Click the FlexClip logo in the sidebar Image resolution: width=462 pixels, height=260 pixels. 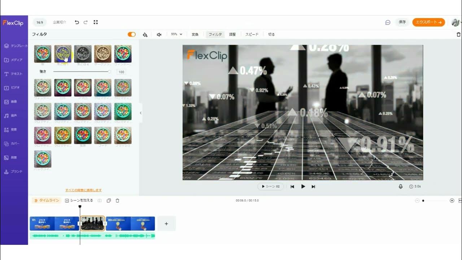pyautogui.click(x=13, y=23)
